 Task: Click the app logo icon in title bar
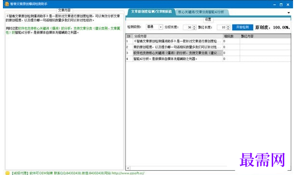pos(7,4)
